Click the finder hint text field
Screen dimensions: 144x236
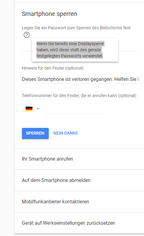pos(80,79)
